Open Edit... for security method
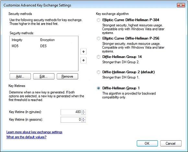188x152 pixels. point(44,76)
